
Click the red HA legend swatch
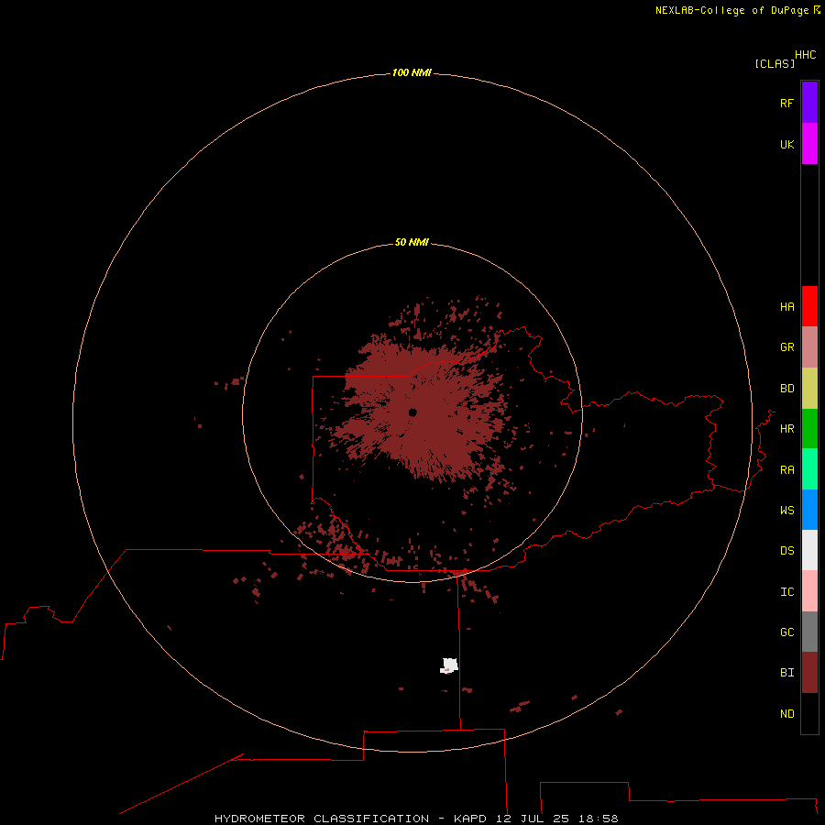click(x=809, y=306)
